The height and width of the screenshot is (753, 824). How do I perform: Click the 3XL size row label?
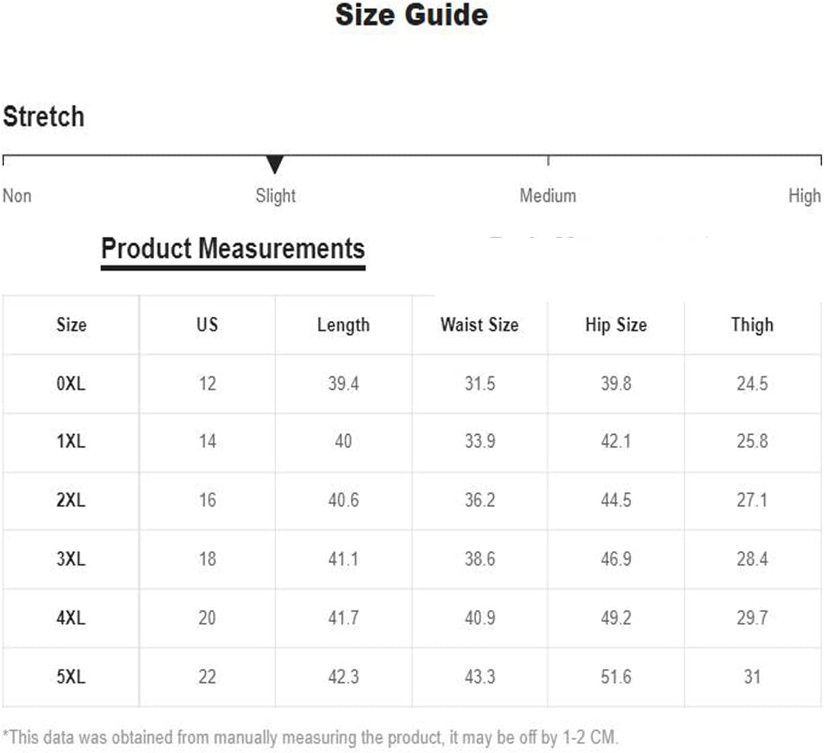(x=70, y=559)
